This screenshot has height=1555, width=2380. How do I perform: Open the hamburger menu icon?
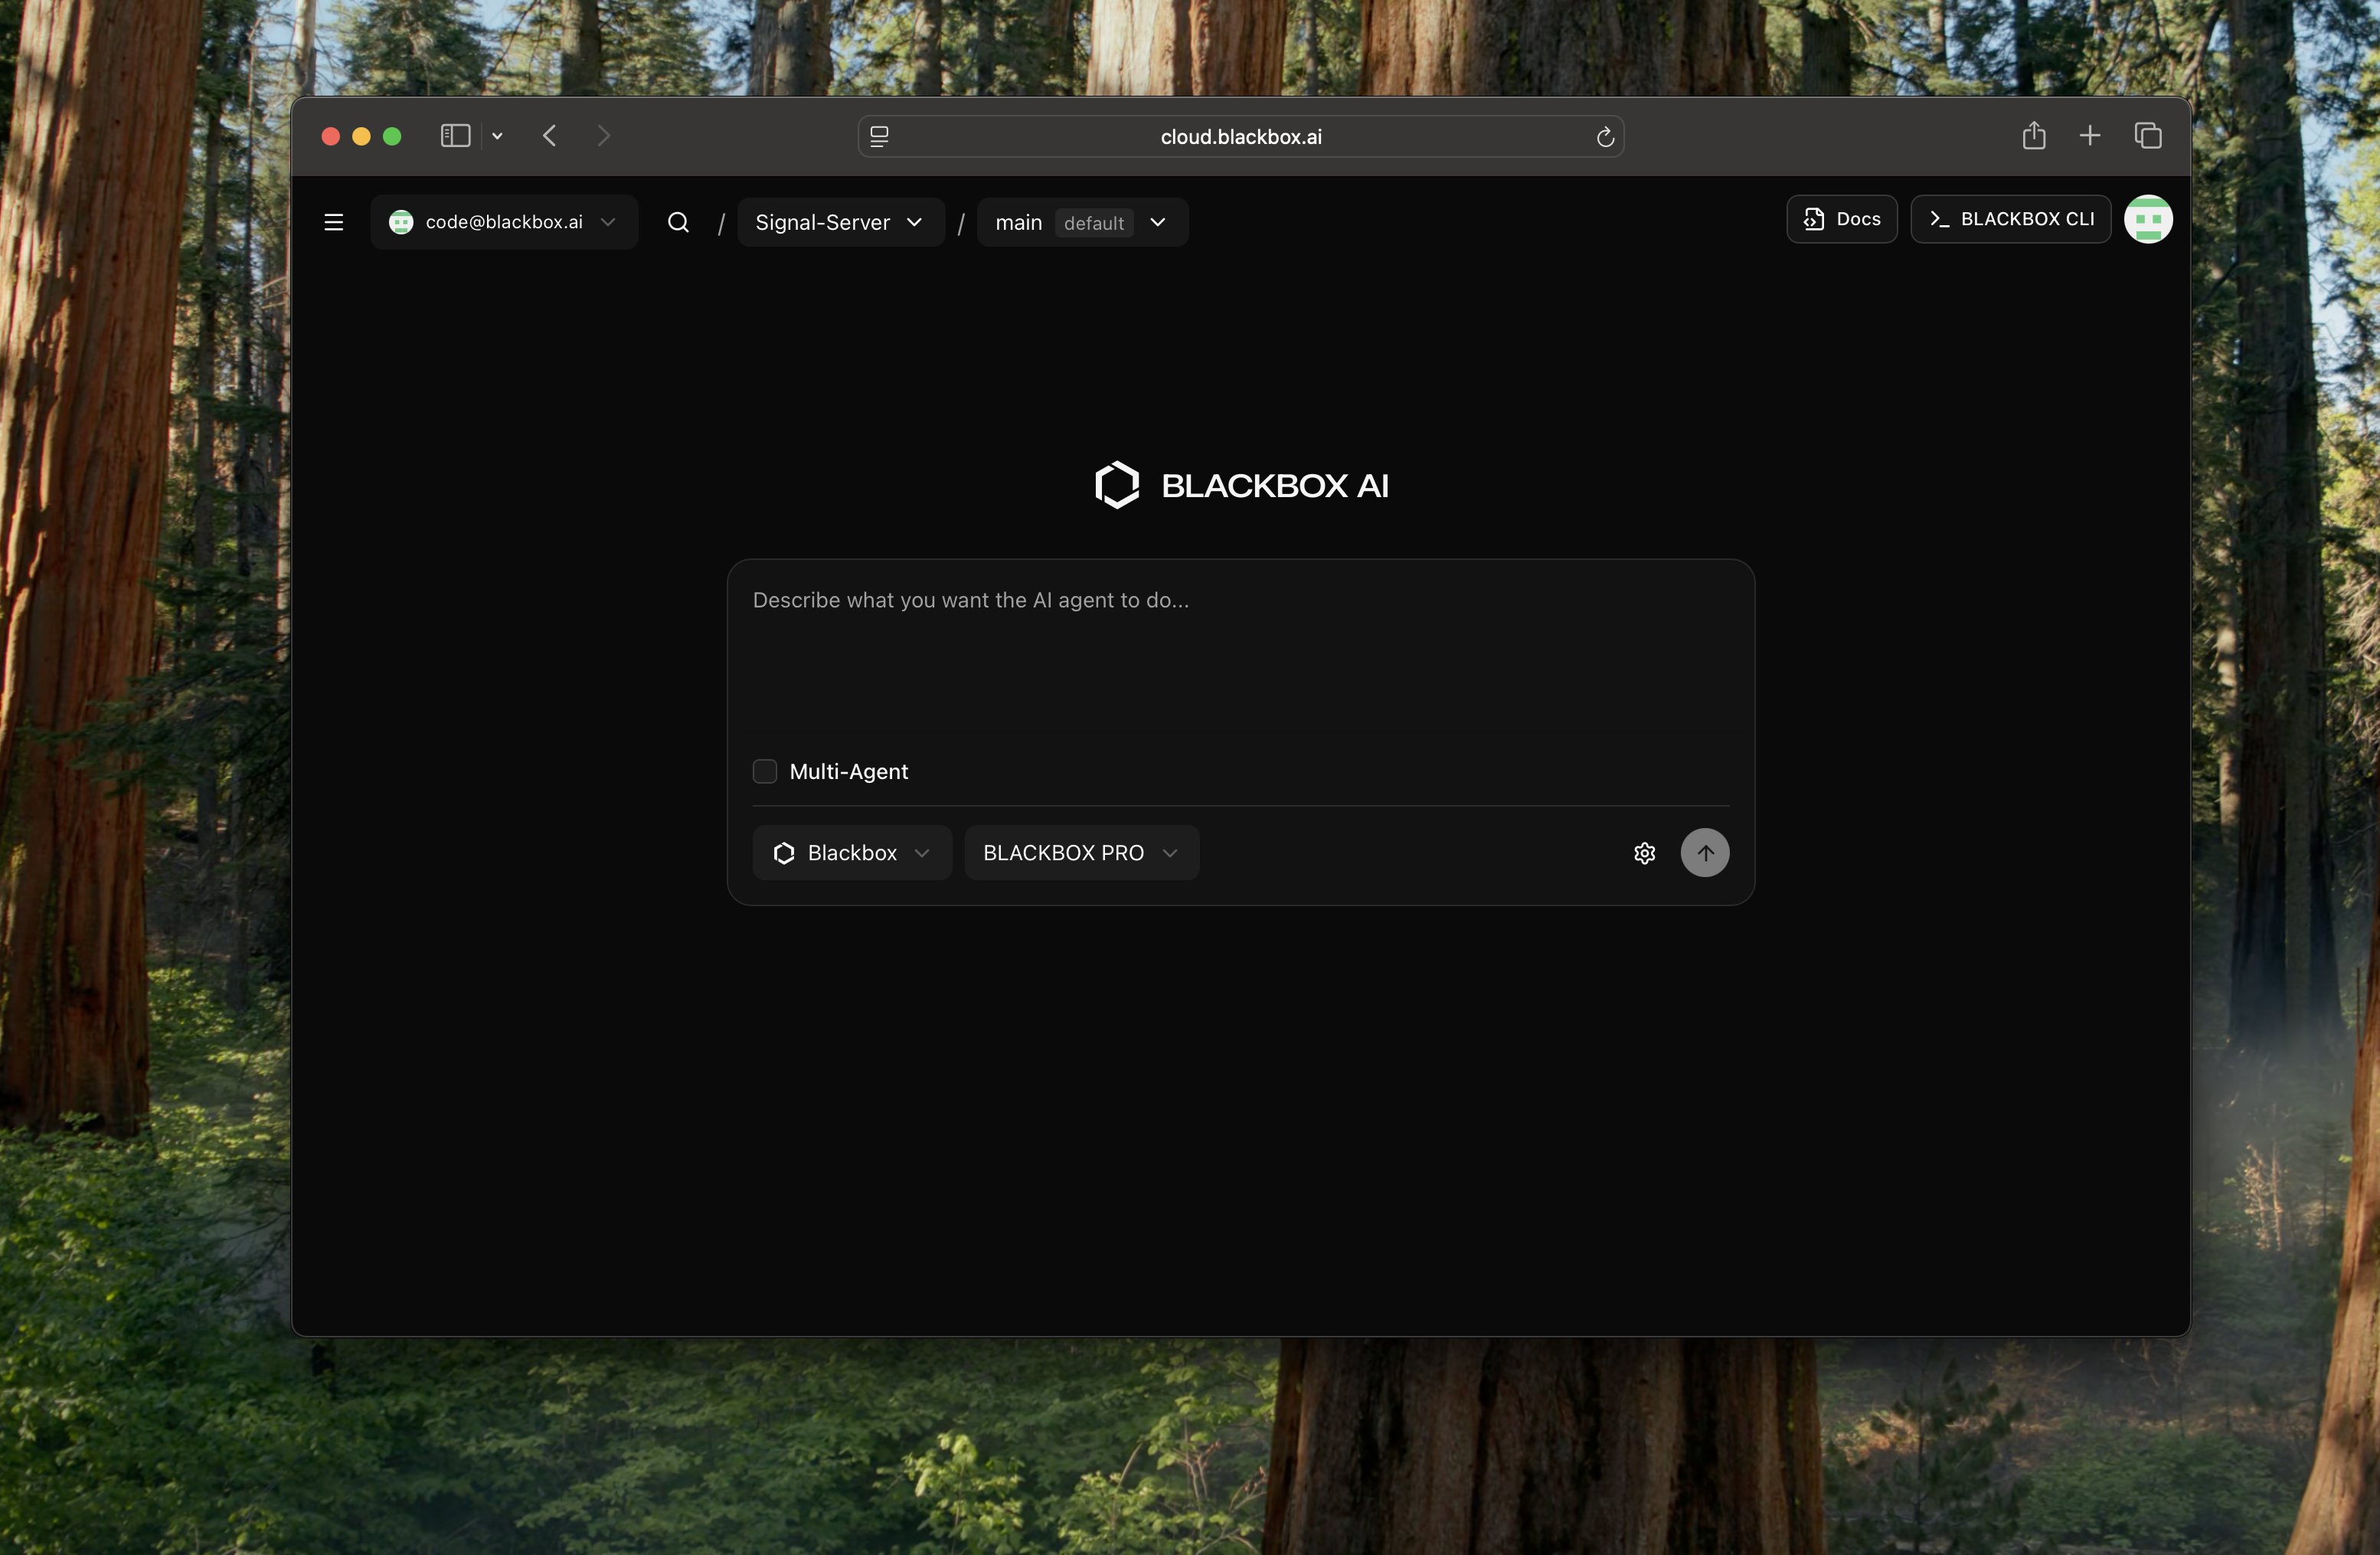[x=334, y=222]
